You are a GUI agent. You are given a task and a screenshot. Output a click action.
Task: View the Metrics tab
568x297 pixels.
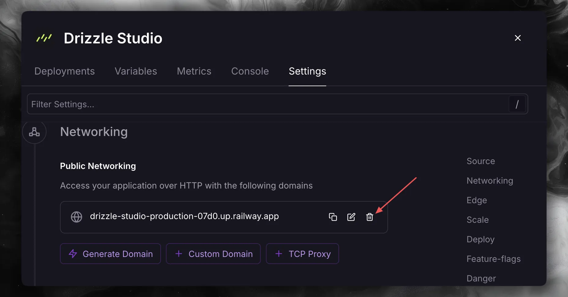pyautogui.click(x=194, y=71)
